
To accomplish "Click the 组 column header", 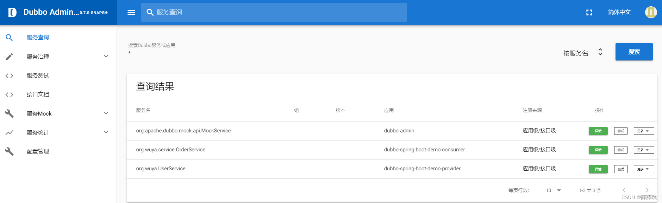I will (x=296, y=110).
